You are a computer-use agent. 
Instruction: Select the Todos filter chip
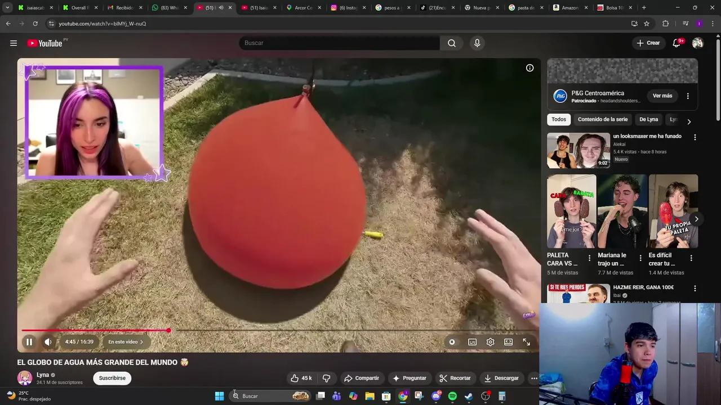559,119
